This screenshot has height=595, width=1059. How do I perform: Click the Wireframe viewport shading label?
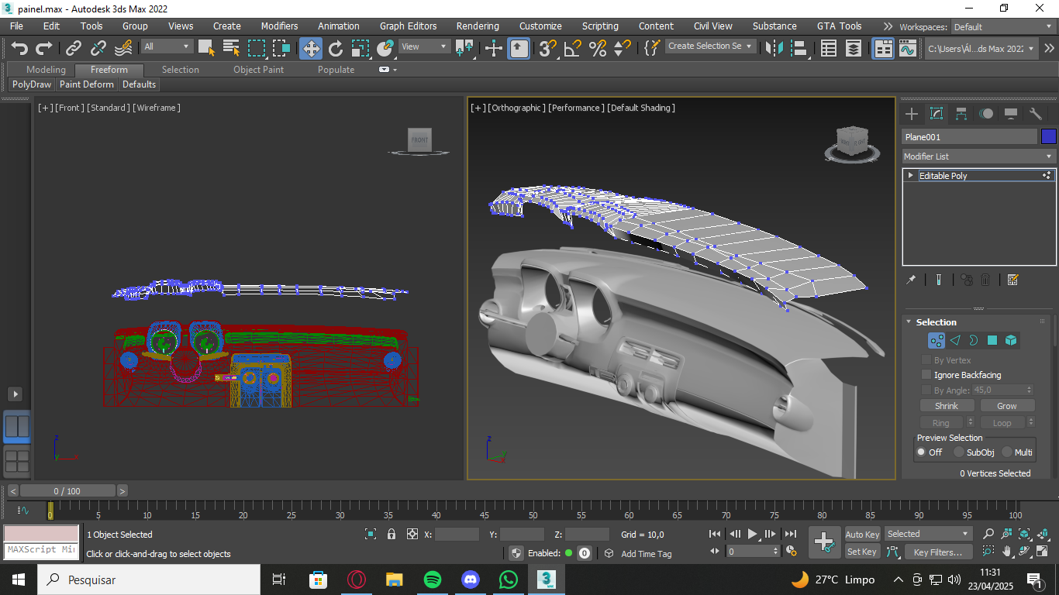(157, 108)
